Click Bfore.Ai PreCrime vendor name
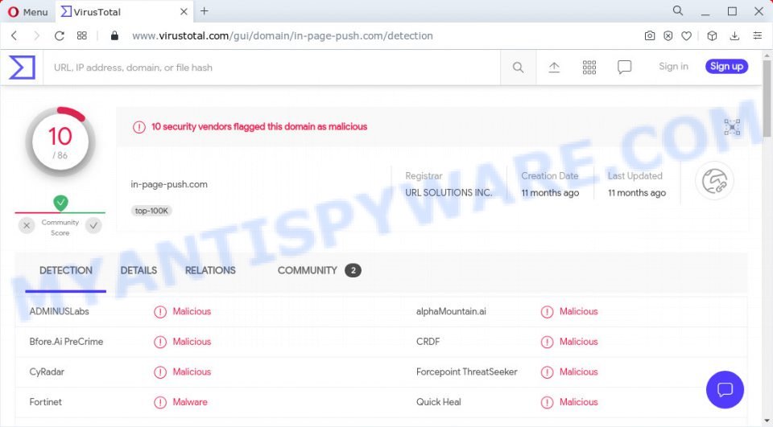773x427 pixels. 66,341
